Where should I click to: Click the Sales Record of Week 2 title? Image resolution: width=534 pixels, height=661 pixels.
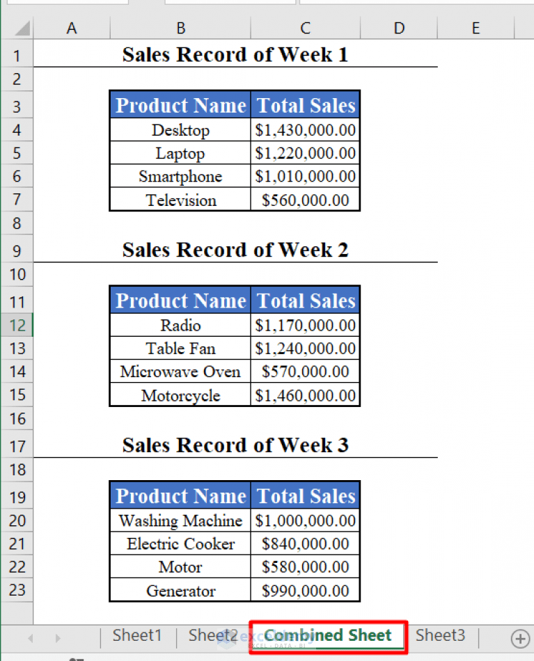235,250
